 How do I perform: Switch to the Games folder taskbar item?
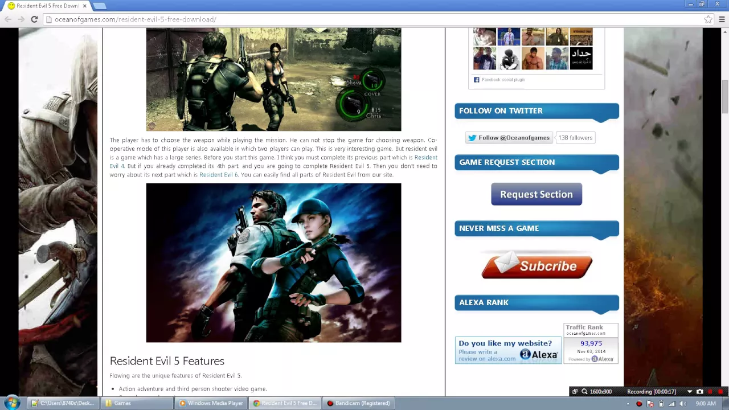tap(137, 403)
